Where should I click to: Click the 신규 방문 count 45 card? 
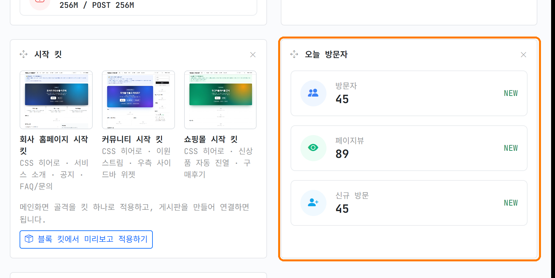409,203
